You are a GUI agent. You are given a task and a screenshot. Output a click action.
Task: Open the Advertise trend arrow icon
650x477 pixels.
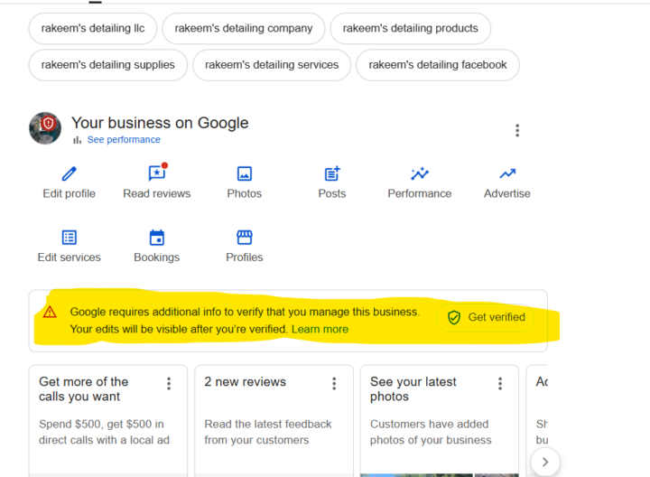click(507, 173)
